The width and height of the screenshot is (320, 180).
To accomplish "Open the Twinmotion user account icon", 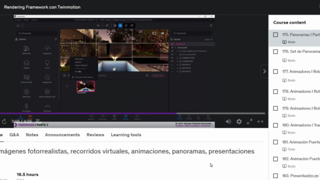I will 211,25.
